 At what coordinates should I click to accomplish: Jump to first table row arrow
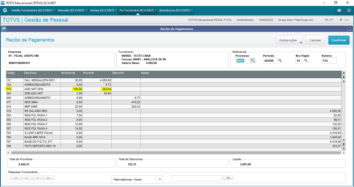[344, 73]
